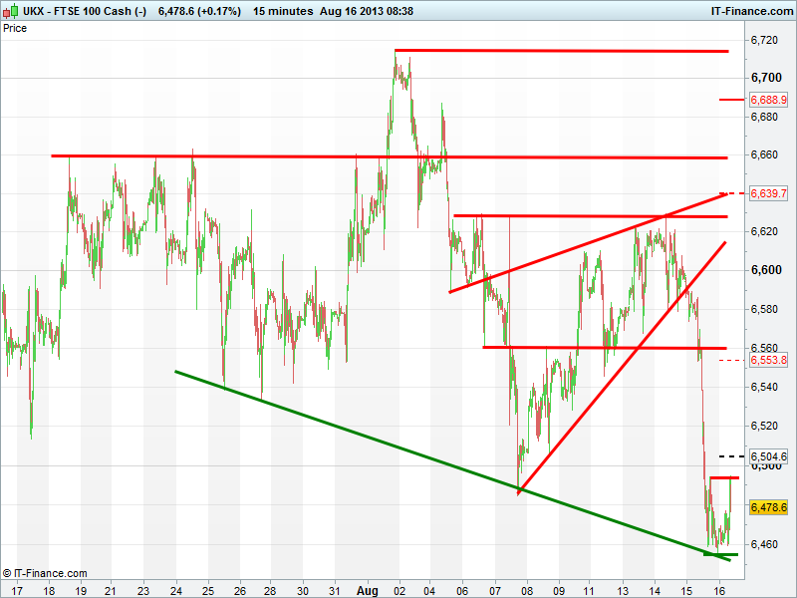Click the 6,540 price axis label

(764, 387)
